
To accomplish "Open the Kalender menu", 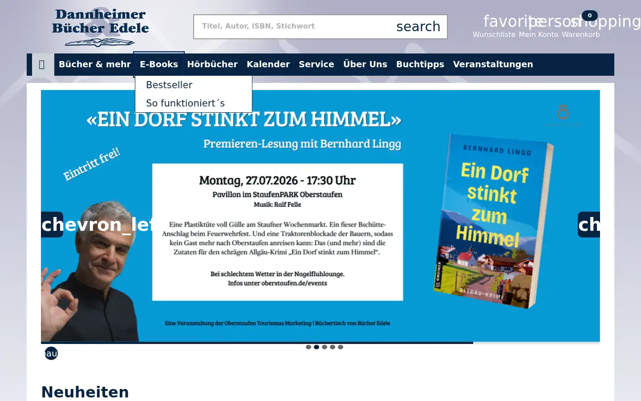I will (x=268, y=65).
